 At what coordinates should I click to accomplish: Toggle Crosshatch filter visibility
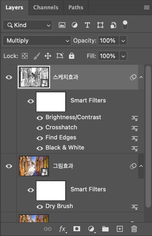tap(40, 128)
